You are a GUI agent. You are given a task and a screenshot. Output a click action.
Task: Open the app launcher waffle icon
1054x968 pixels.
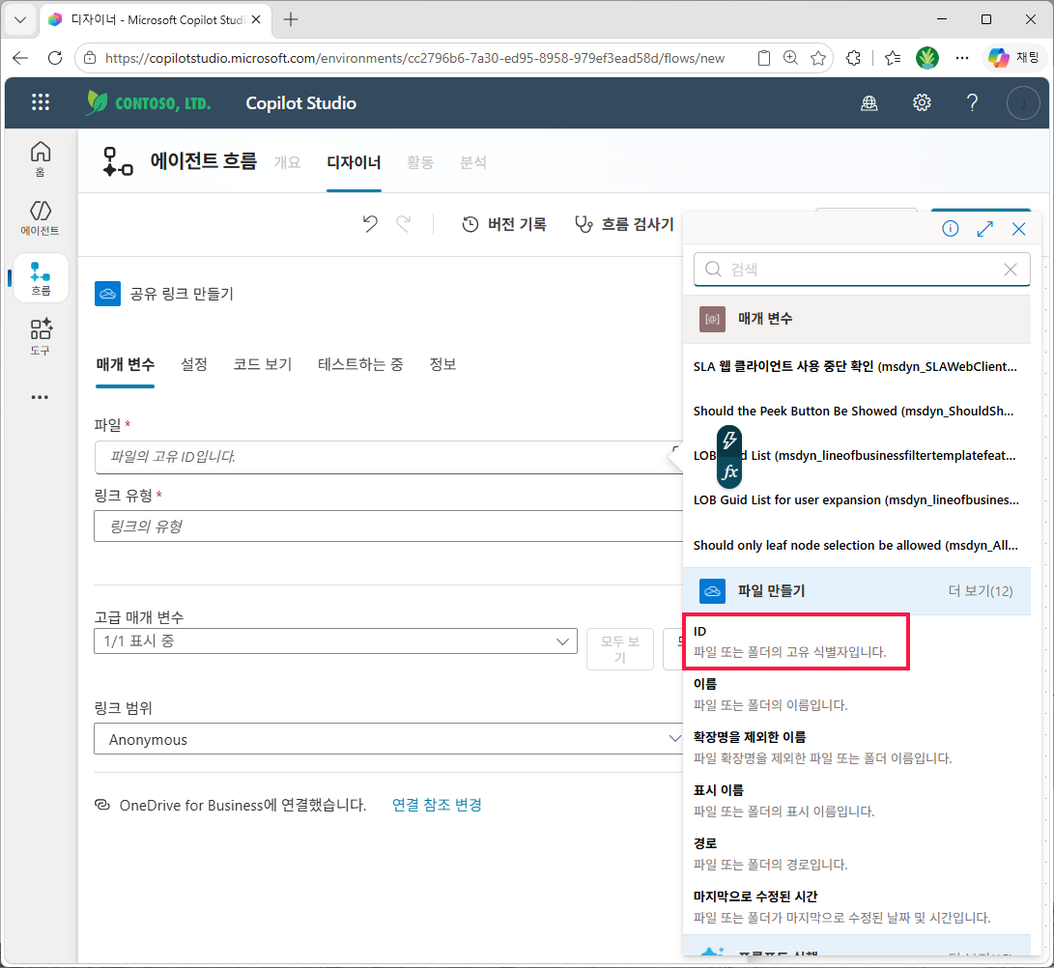point(41,102)
